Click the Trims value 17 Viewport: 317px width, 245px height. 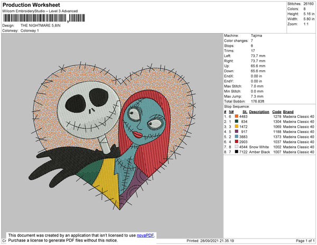(x=253, y=51)
